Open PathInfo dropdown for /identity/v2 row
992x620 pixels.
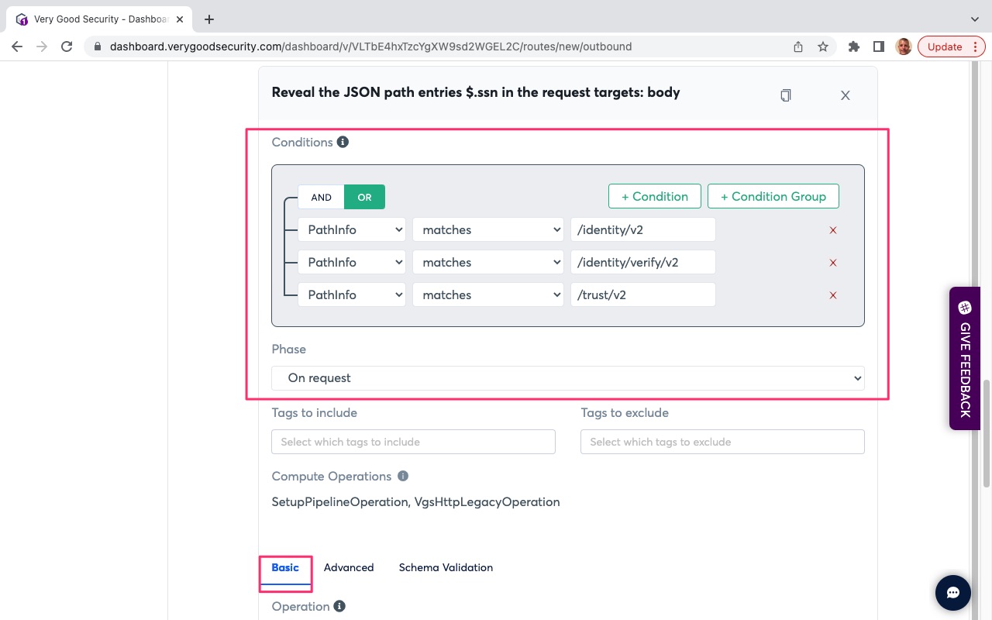coord(352,230)
